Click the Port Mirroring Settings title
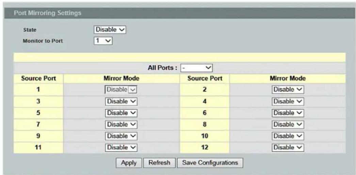Viewport: 356px width, 175px height. pyautogui.click(x=47, y=13)
